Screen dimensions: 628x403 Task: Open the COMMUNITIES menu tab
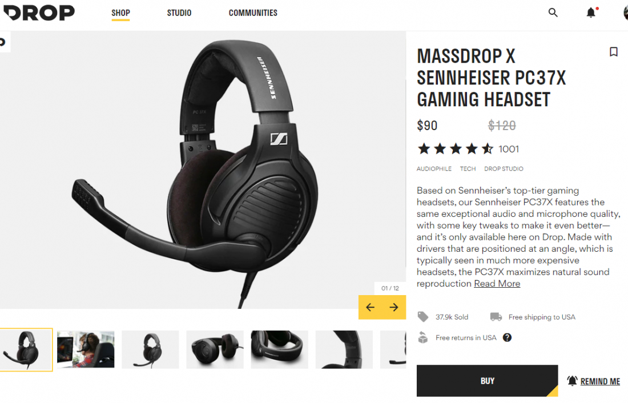[253, 13]
